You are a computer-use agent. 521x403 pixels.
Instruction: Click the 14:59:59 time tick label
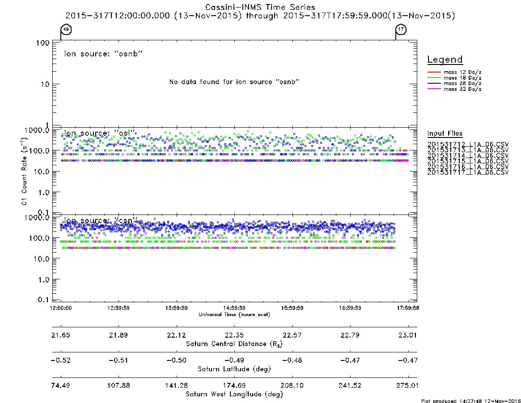point(234,308)
